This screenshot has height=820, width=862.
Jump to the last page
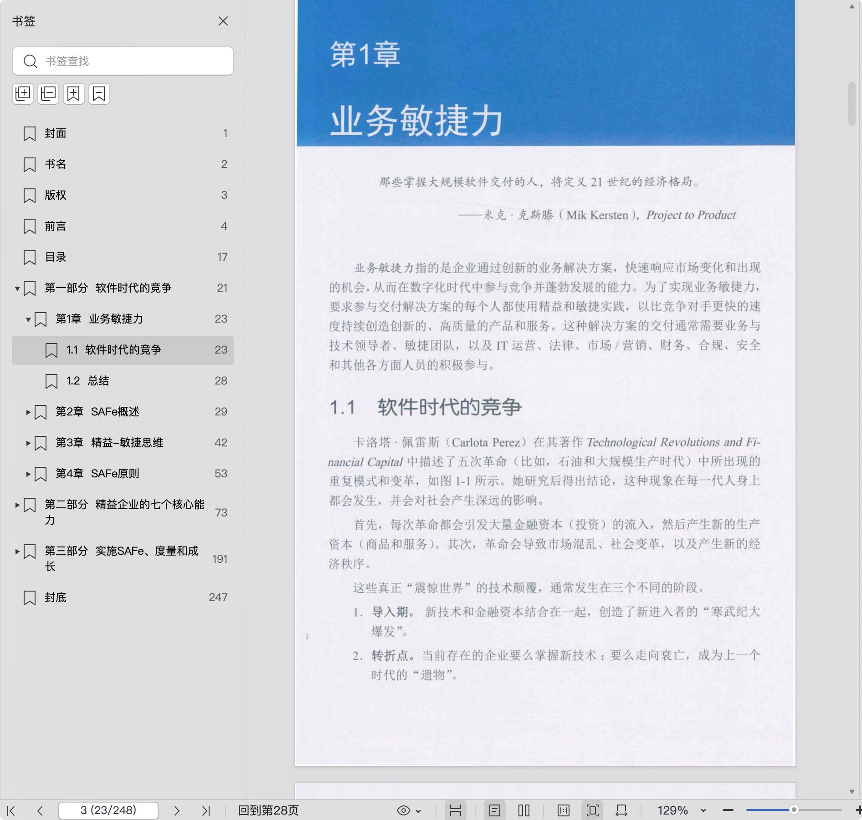(x=206, y=810)
